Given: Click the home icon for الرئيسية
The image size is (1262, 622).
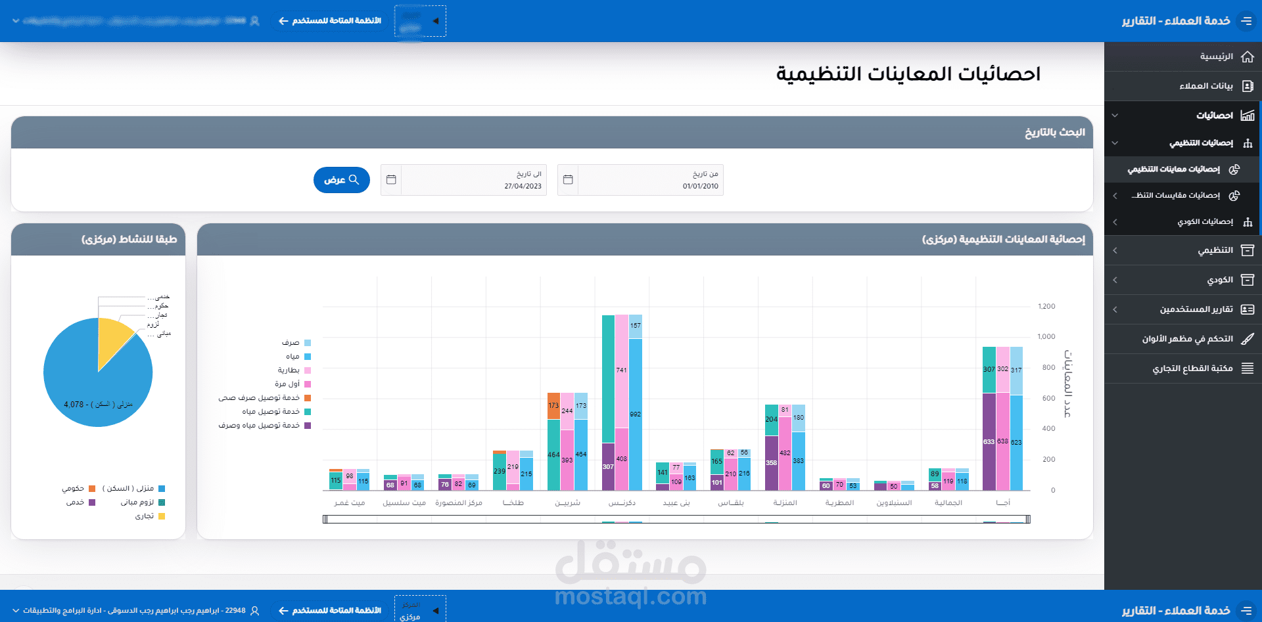Looking at the screenshot, I should tap(1248, 56).
